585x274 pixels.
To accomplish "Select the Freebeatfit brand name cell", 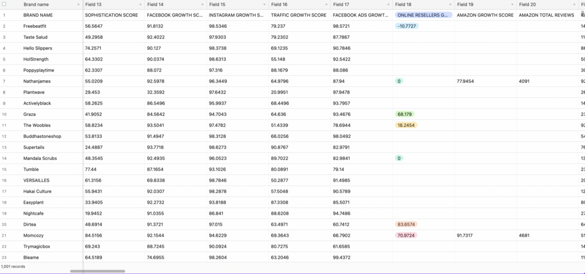I will coord(35,26).
